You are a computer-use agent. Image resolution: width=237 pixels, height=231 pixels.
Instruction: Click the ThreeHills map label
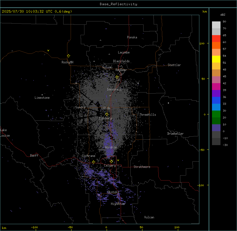tap(148, 115)
